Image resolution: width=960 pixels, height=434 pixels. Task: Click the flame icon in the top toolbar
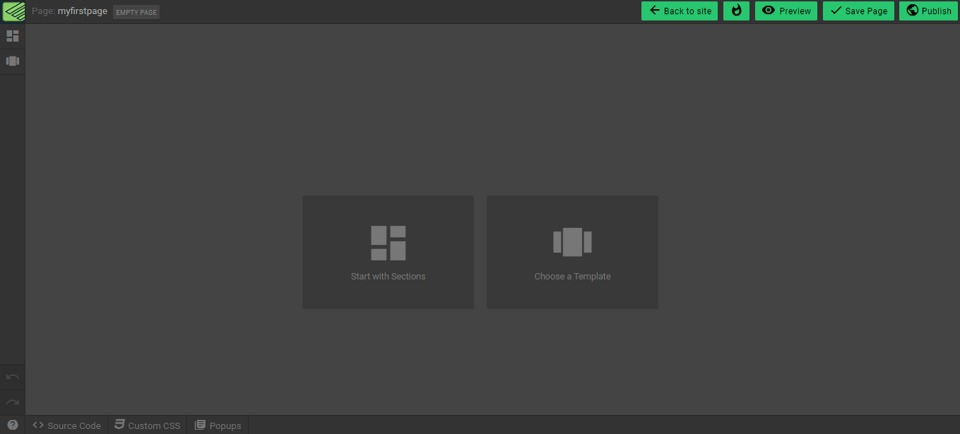(x=736, y=11)
